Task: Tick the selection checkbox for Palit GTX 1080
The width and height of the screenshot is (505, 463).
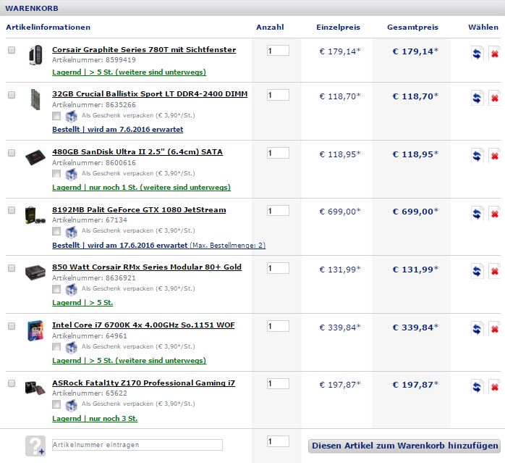Action: (x=11, y=210)
